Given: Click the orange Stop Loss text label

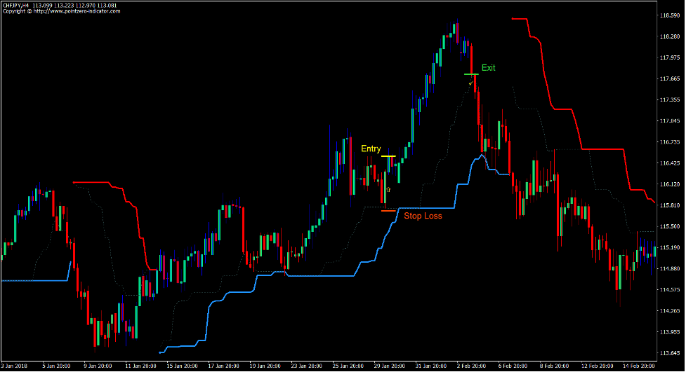Looking at the screenshot, I should pyautogui.click(x=423, y=216).
